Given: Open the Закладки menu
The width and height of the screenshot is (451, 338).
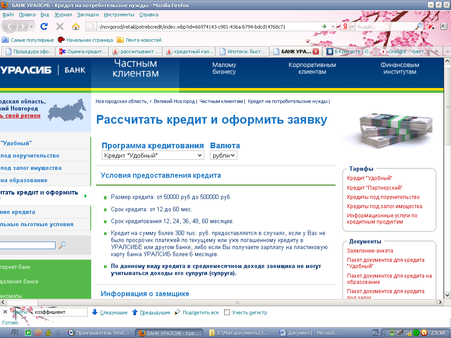Looking at the screenshot, I should point(88,15).
